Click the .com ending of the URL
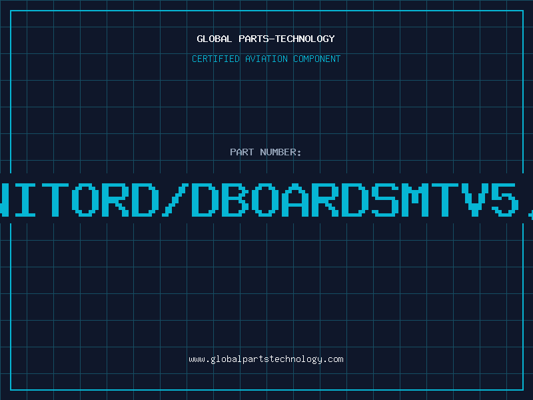The height and width of the screenshot is (400, 533). (333, 359)
